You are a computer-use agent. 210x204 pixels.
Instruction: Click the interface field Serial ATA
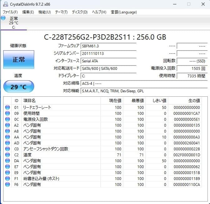click(x=109, y=61)
